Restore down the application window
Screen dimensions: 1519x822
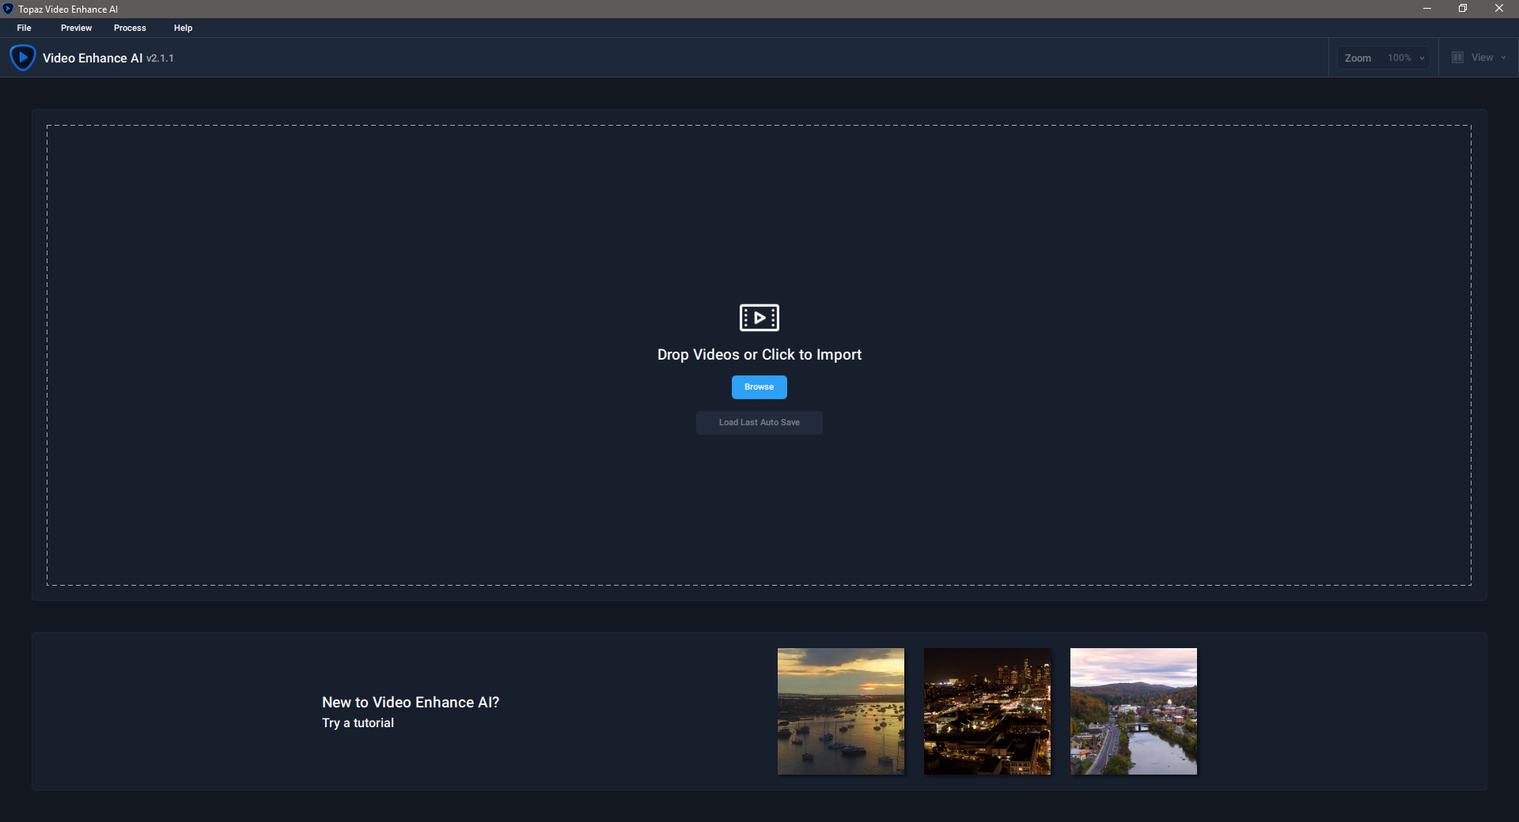pos(1463,9)
